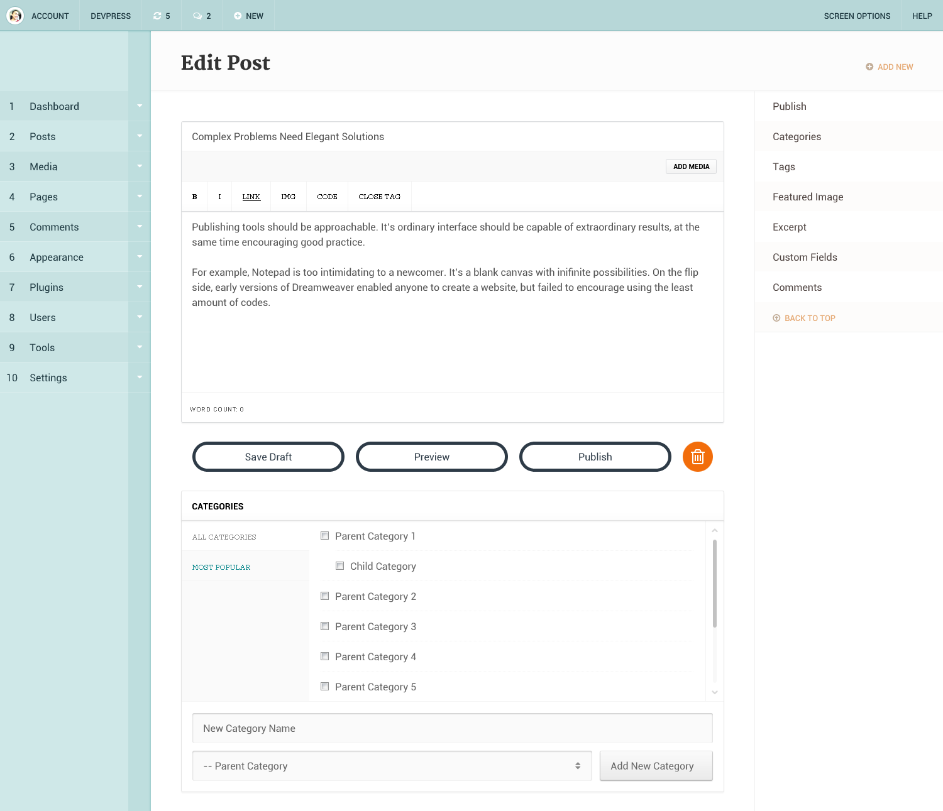Open the Posts sidebar item

[64, 136]
